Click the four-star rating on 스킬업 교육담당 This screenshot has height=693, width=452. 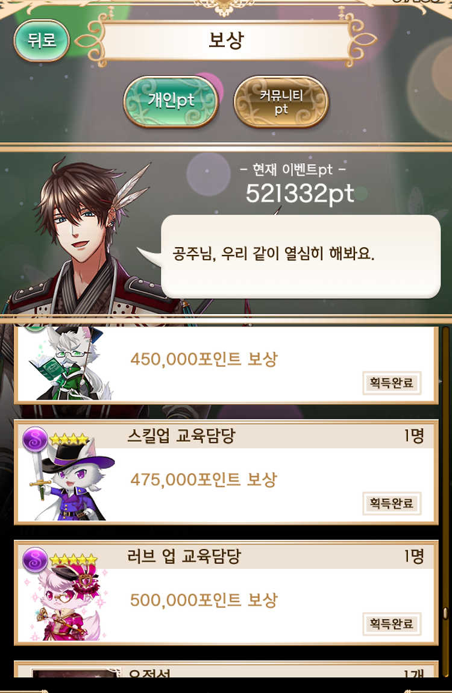tap(69, 439)
